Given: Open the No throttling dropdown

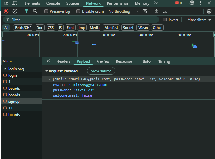Looking at the screenshot, I should (x=123, y=11).
